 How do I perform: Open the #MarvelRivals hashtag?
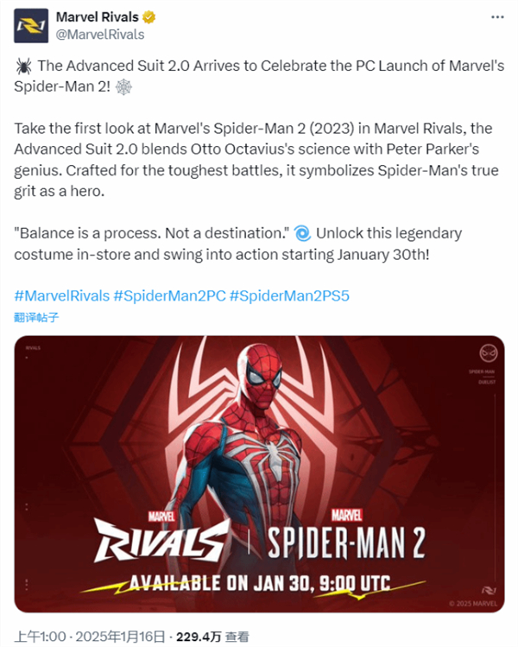62,295
